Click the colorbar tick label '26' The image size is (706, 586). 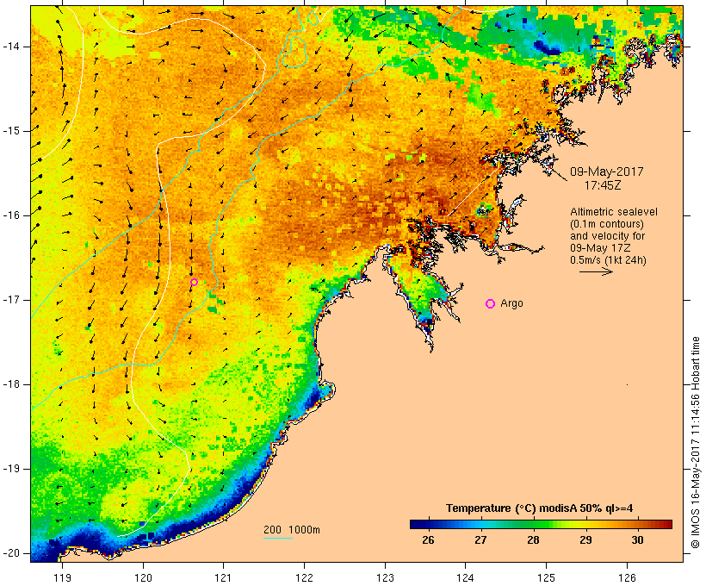(428, 539)
